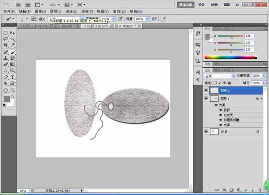Image resolution: width=269 pixels, height=195 pixels.
Task: Switch to the 设计 workspace
Action: (x=202, y=4)
